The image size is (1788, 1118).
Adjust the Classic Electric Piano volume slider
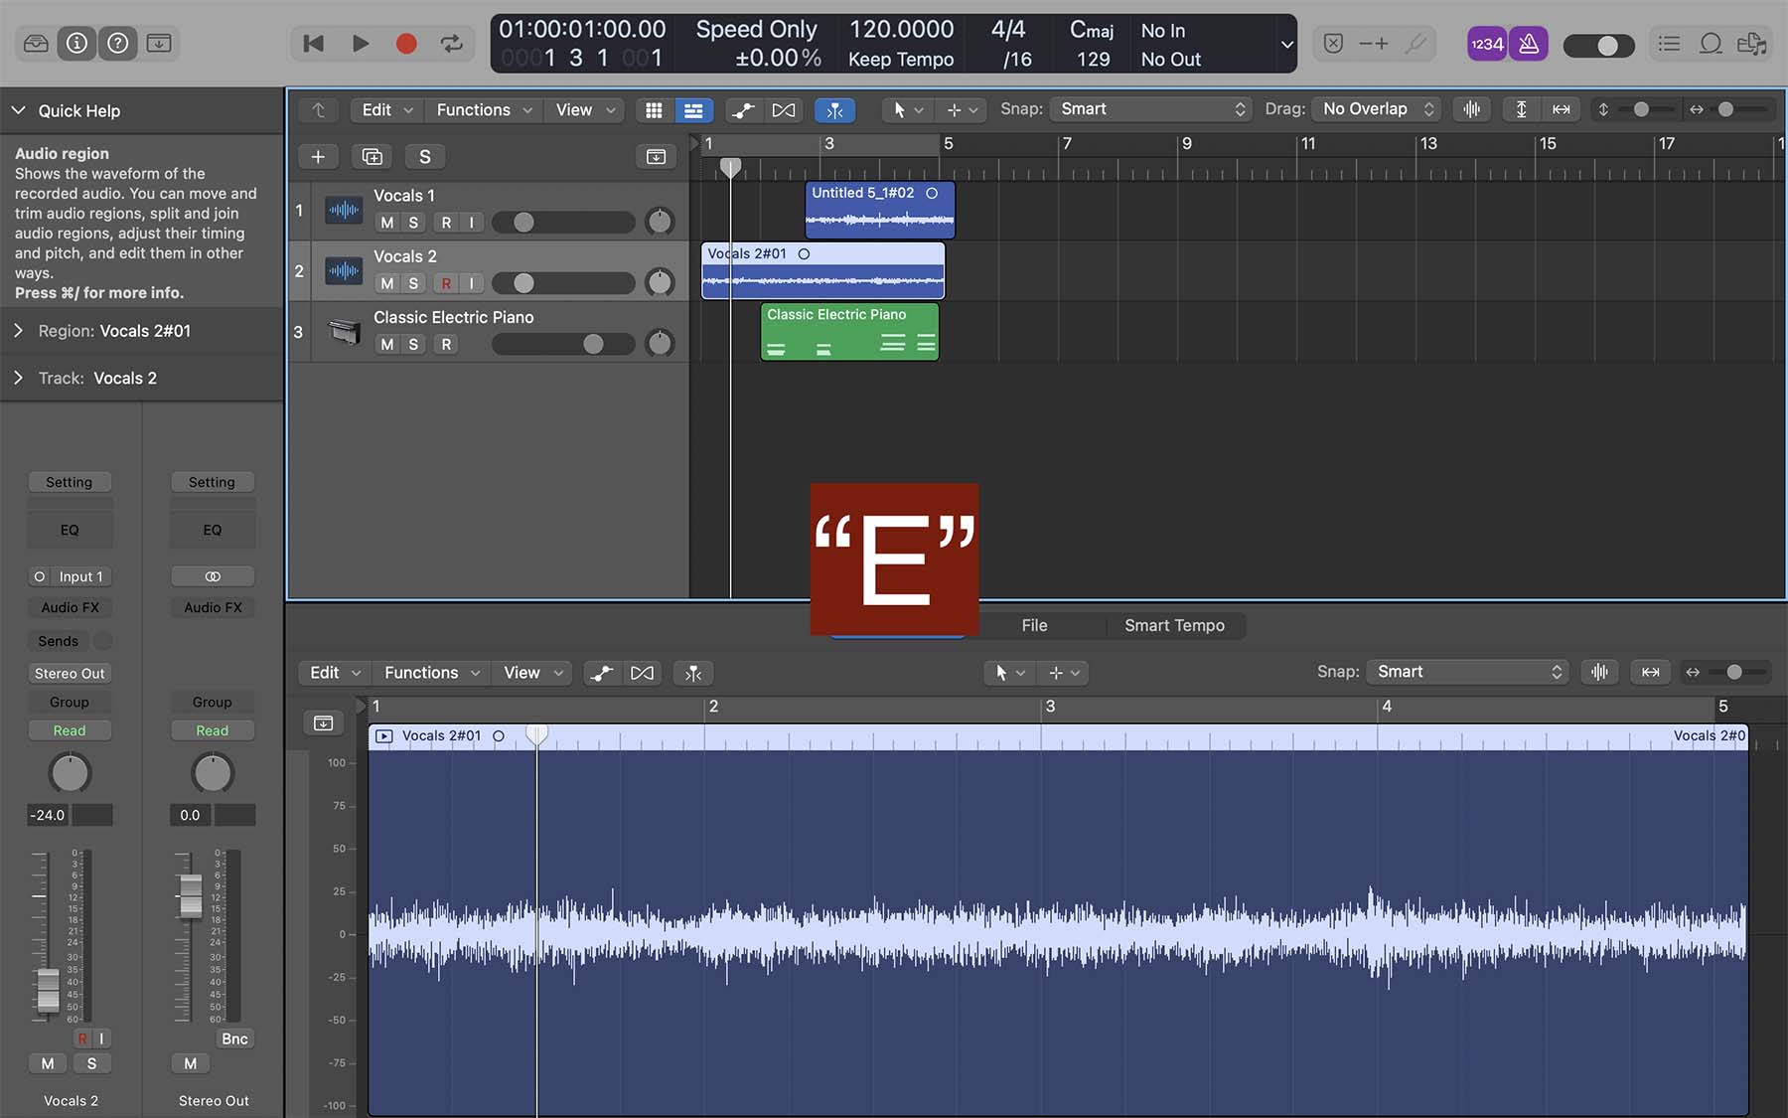563,344
